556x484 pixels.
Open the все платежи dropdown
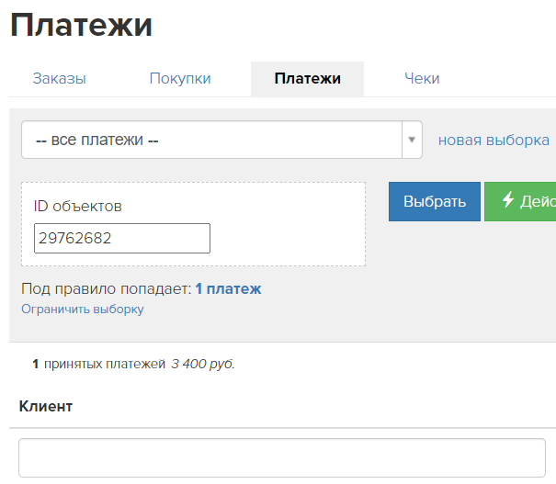point(221,140)
